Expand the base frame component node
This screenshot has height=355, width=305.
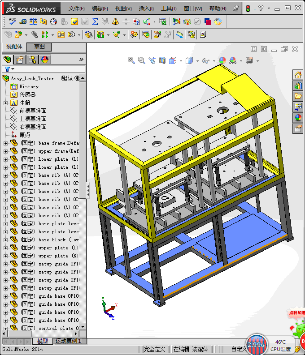(6, 143)
